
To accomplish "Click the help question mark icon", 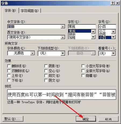I will (112, 3).
